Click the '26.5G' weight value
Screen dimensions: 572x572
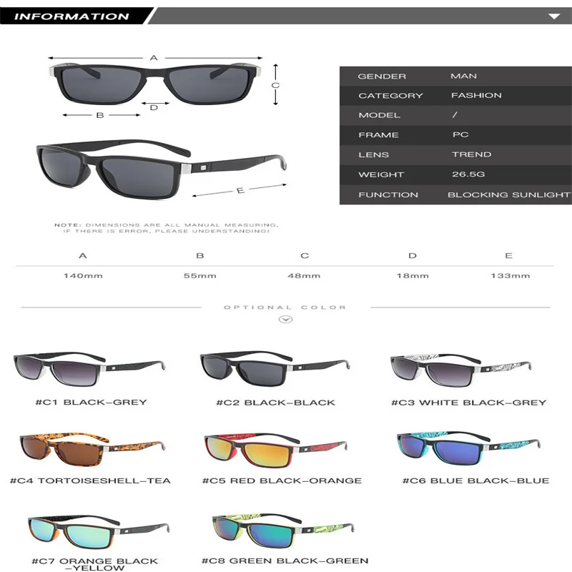[x=468, y=174]
